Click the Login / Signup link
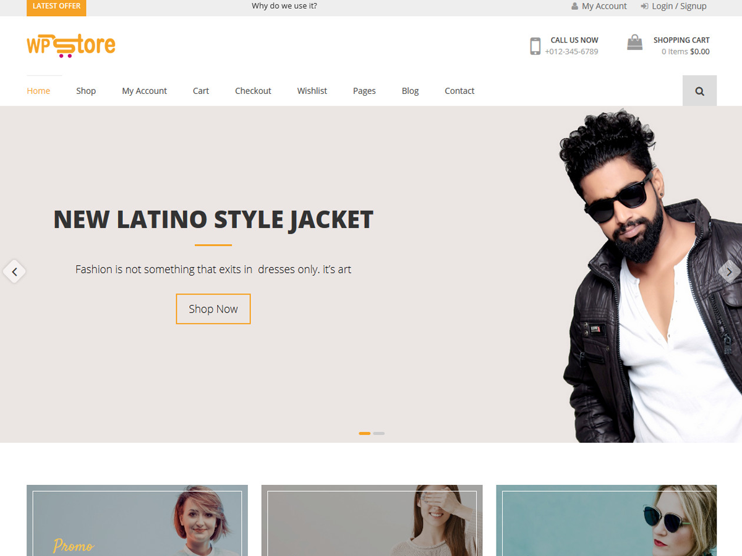Viewport: 742px width, 556px height. coord(678,6)
